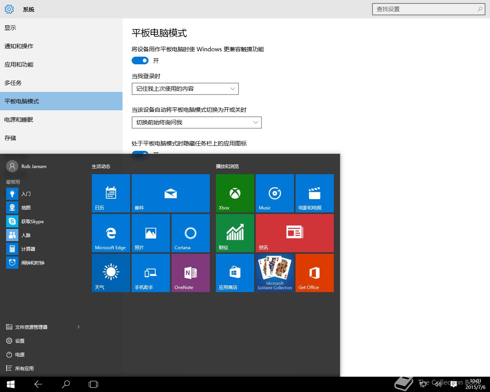490x392 pixels.
Task: Click the Rob Jansen user account
Action: coord(26,166)
